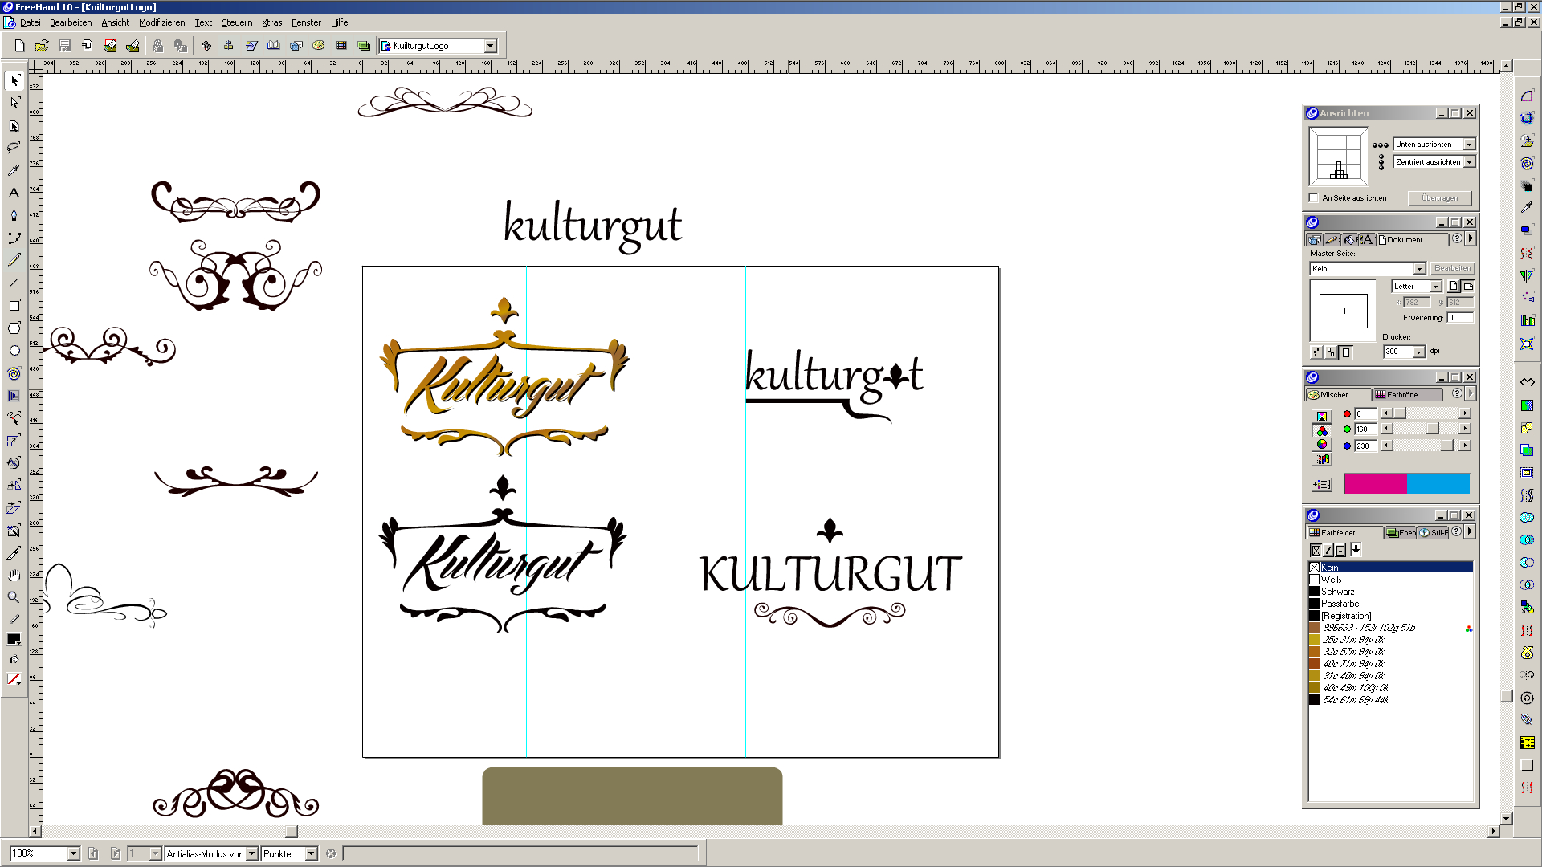Select the Ellipse tool
The width and height of the screenshot is (1542, 867).
click(14, 350)
